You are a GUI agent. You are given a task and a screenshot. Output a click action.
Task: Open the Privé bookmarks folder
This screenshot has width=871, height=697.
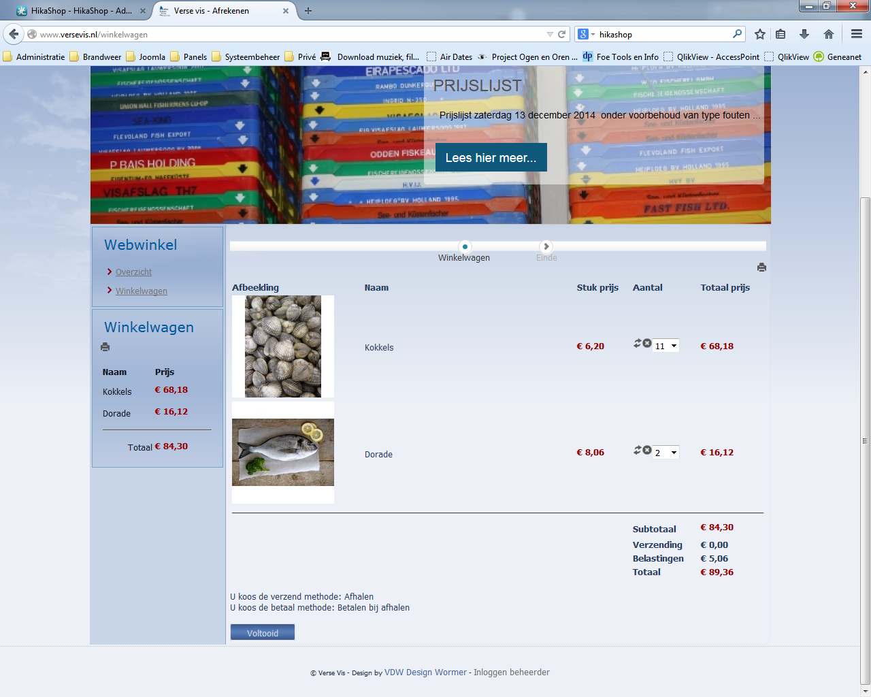[x=300, y=57]
